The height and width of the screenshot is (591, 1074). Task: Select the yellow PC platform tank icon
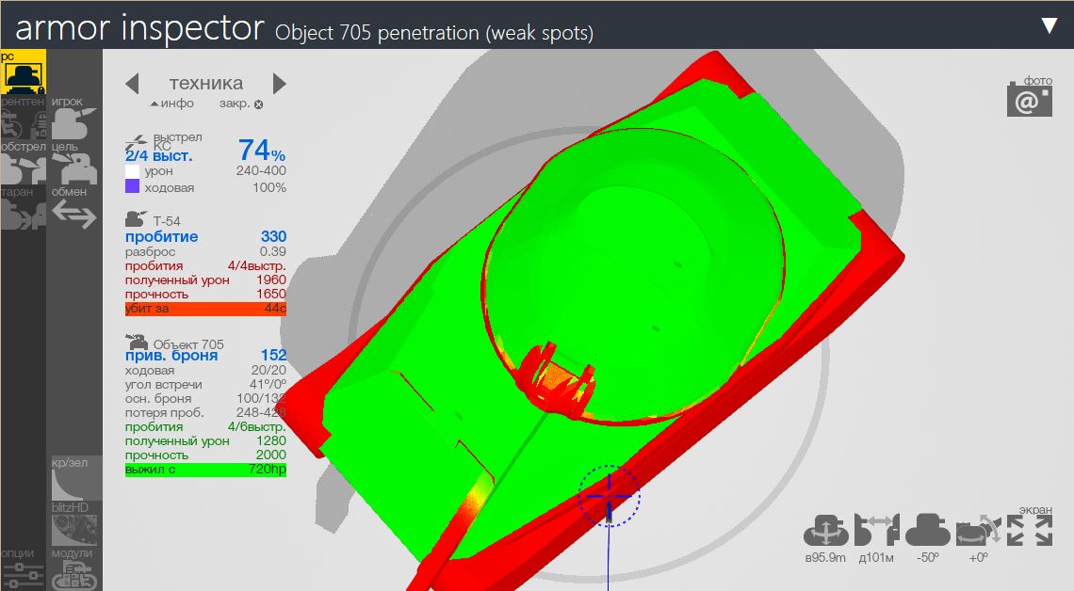pos(23,72)
